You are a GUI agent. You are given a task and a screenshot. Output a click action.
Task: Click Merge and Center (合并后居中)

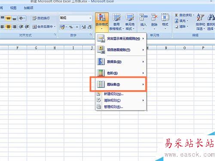click(x=43, y=27)
